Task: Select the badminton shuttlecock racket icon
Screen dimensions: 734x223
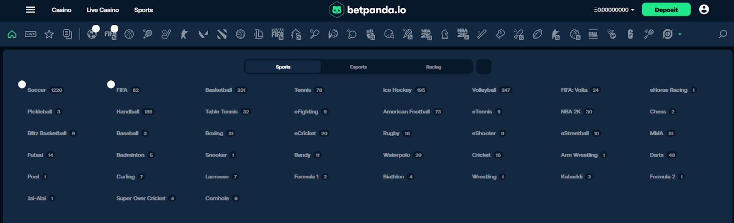Action: 649,34
